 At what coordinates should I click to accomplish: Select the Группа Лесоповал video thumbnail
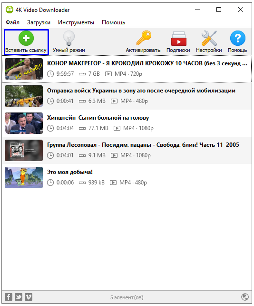tap(24, 150)
